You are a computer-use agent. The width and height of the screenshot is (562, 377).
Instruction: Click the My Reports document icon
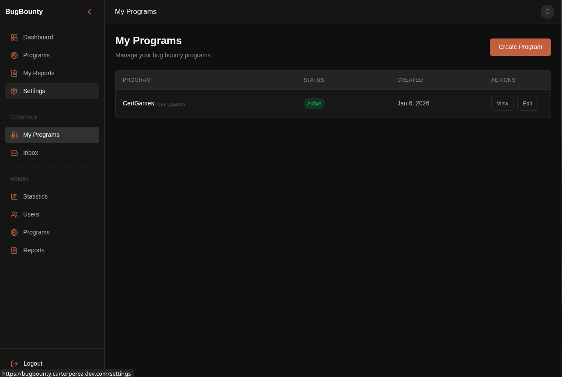coord(14,73)
